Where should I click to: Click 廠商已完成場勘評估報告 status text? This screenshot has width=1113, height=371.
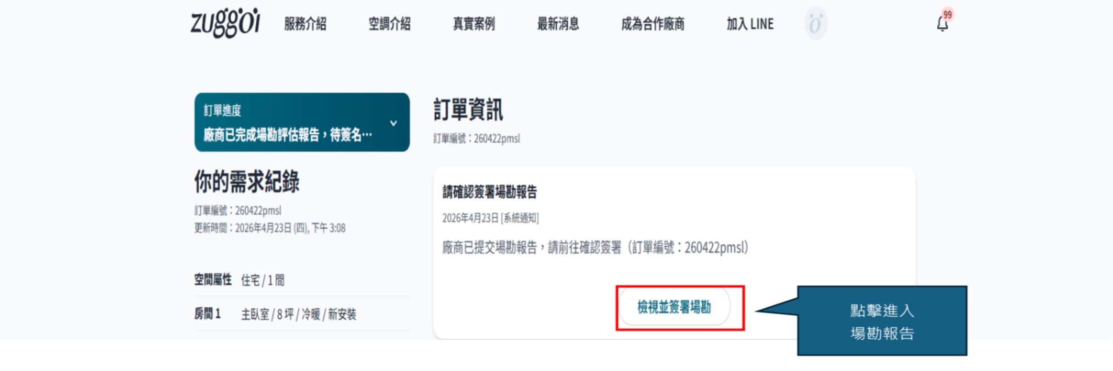[287, 135]
